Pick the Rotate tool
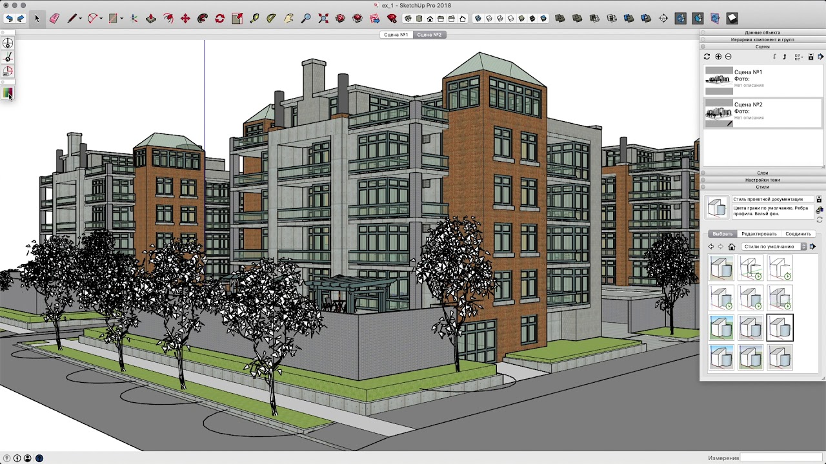Image resolution: width=826 pixels, height=464 pixels. click(x=219, y=19)
